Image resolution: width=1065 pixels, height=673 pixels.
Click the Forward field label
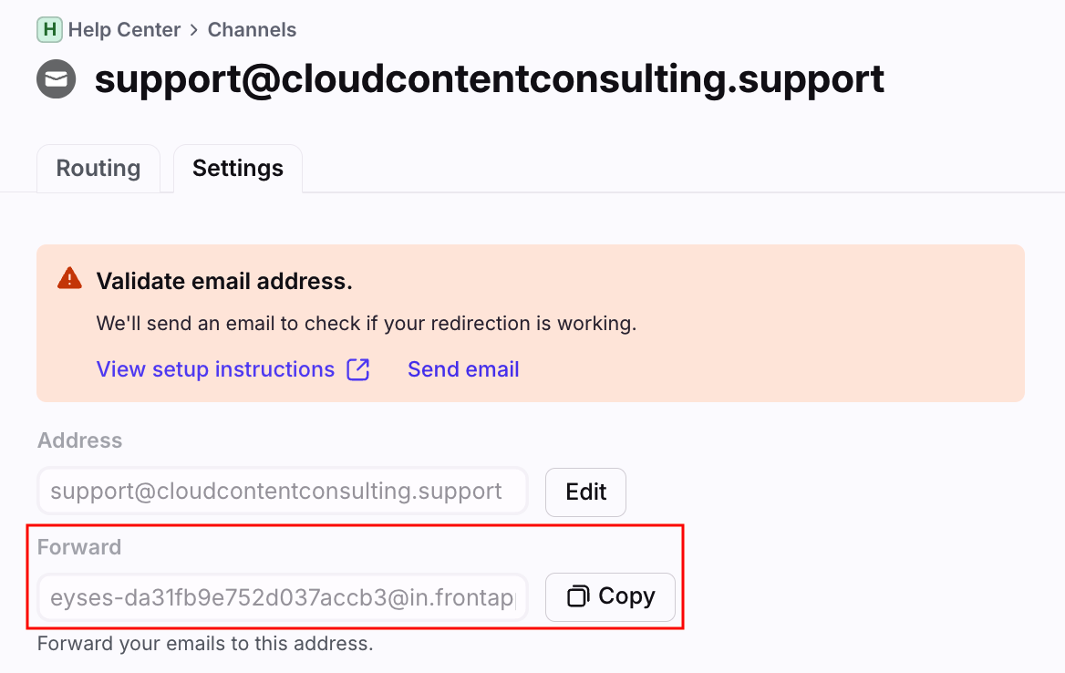tap(79, 547)
